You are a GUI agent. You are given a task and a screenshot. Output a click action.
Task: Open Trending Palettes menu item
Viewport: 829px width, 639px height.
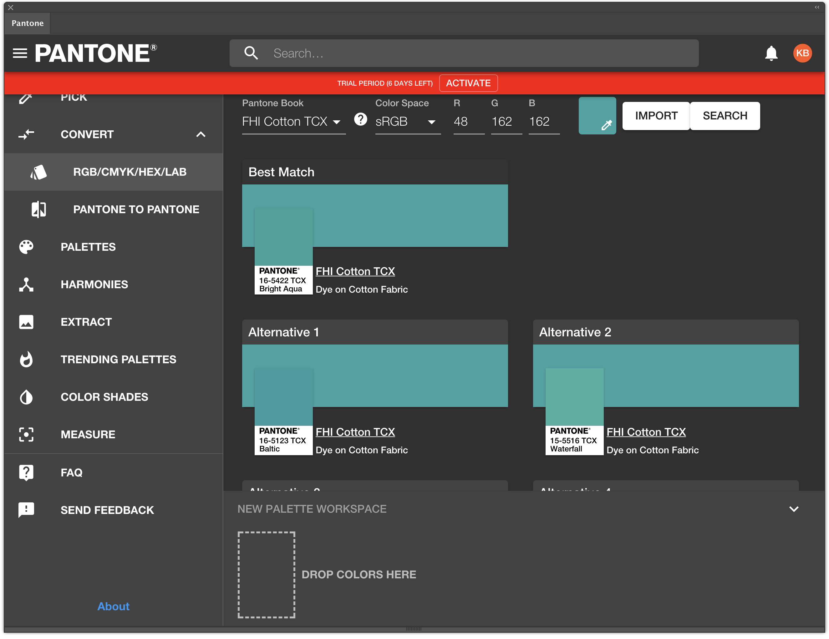(114, 359)
